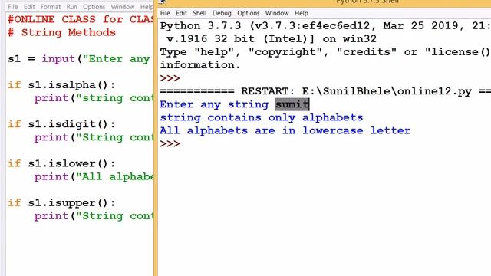This screenshot has height=276, width=491.
Task: Click the 'if s1.isalpha():' line in editor
Action: coord(61,85)
